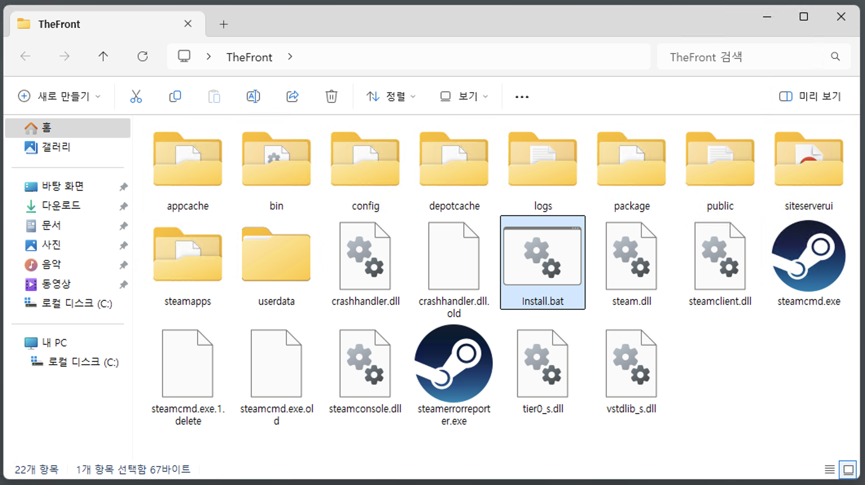Click the Delete trash can icon
Image resolution: width=865 pixels, height=485 pixels.
point(332,97)
